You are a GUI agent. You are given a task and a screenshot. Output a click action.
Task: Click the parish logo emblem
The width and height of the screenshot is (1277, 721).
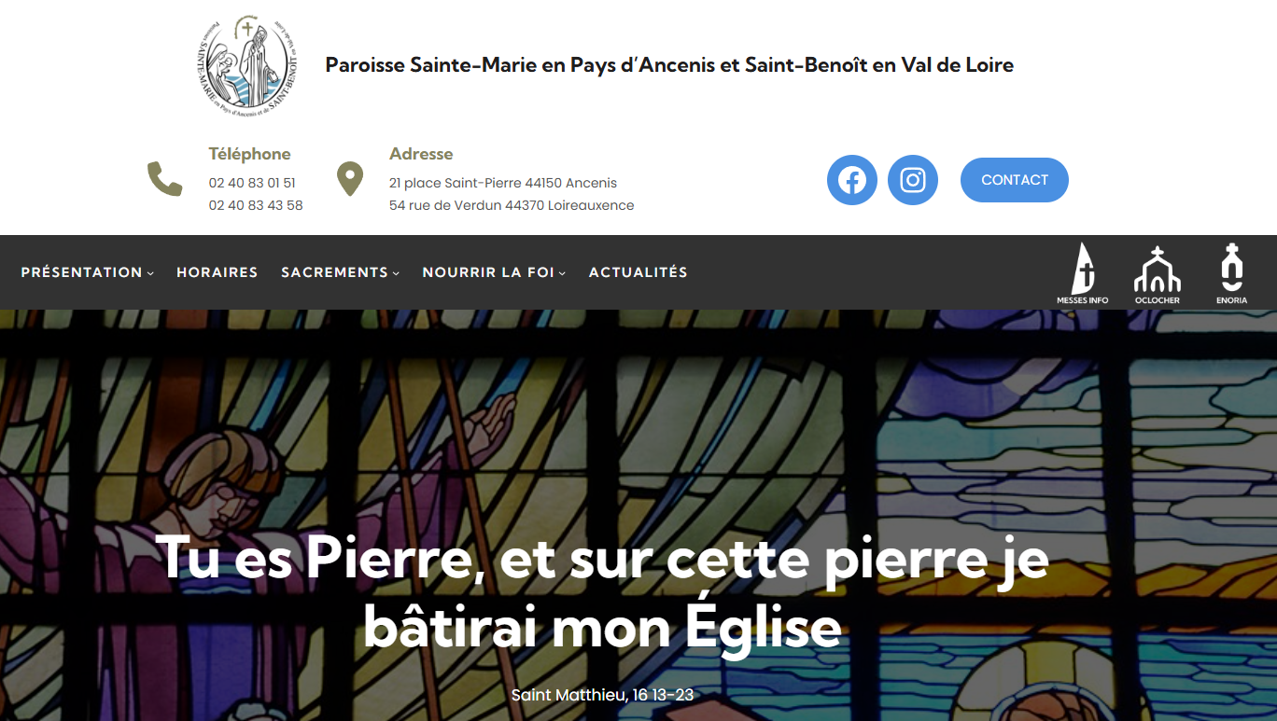[x=249, y=65]
